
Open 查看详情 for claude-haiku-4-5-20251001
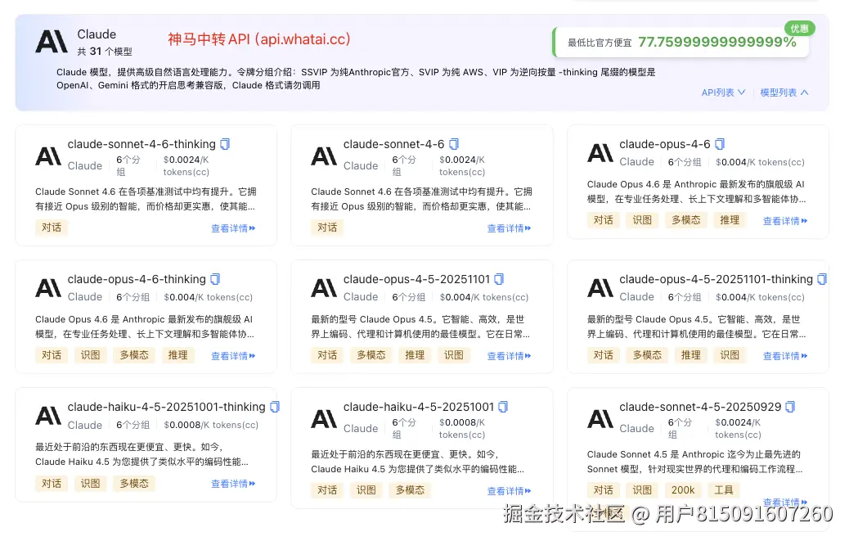pos(509,491)
